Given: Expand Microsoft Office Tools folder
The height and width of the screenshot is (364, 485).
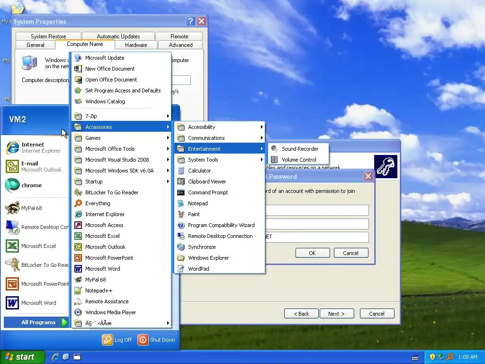Looking at the screenshot, I should click(x=121, y=149).
